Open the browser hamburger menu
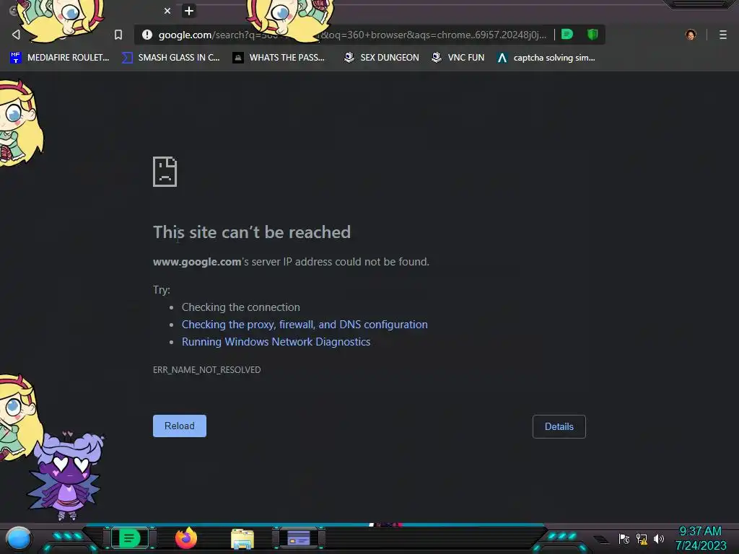739x554 pixels. coord(723,35)
